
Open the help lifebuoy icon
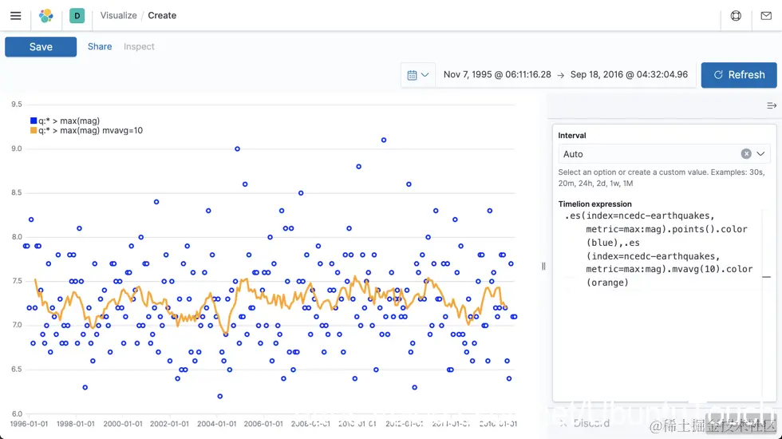click(x=736, y=15)
